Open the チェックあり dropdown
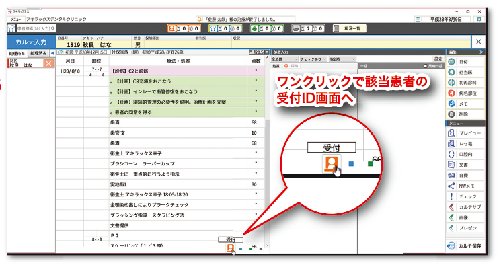Viewport: 501px width, 265px height. [313, 59]
